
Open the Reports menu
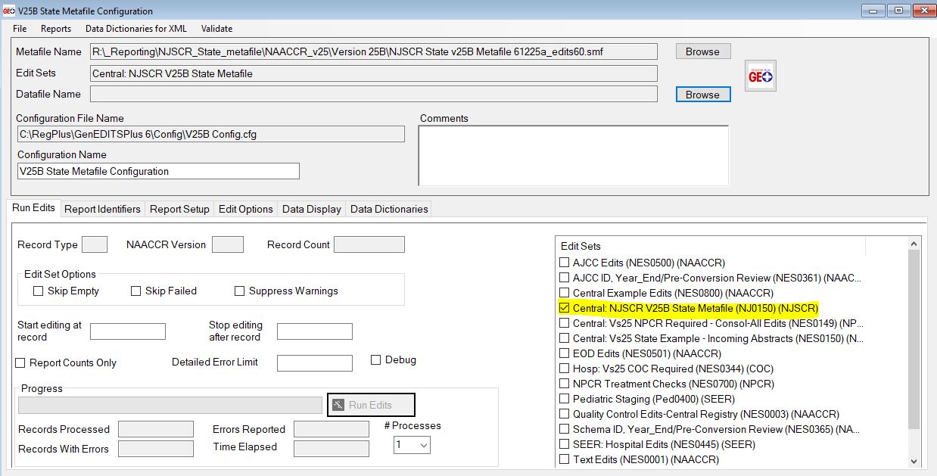tap(56, 29)
